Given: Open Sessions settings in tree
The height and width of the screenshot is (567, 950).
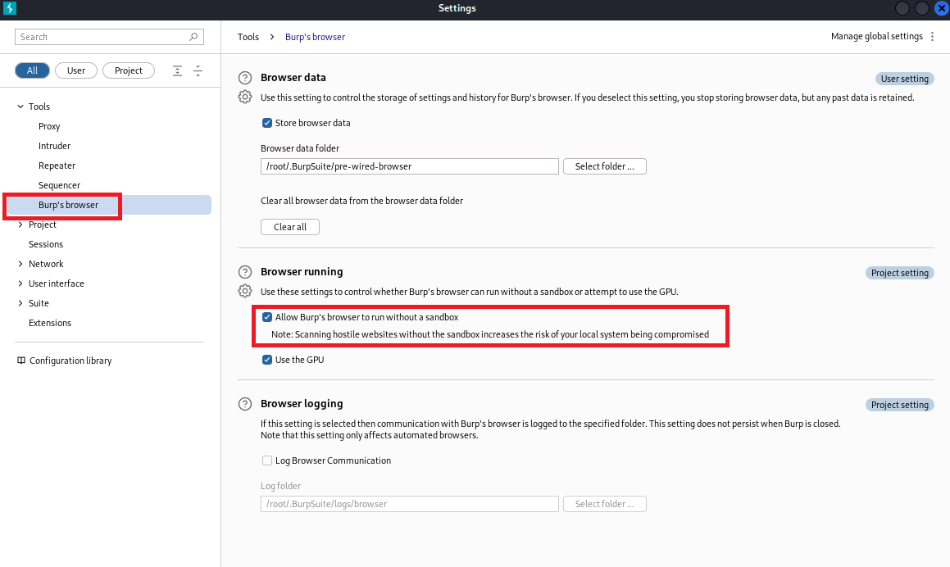Looking at the screenshot, I should coord(46,244).
